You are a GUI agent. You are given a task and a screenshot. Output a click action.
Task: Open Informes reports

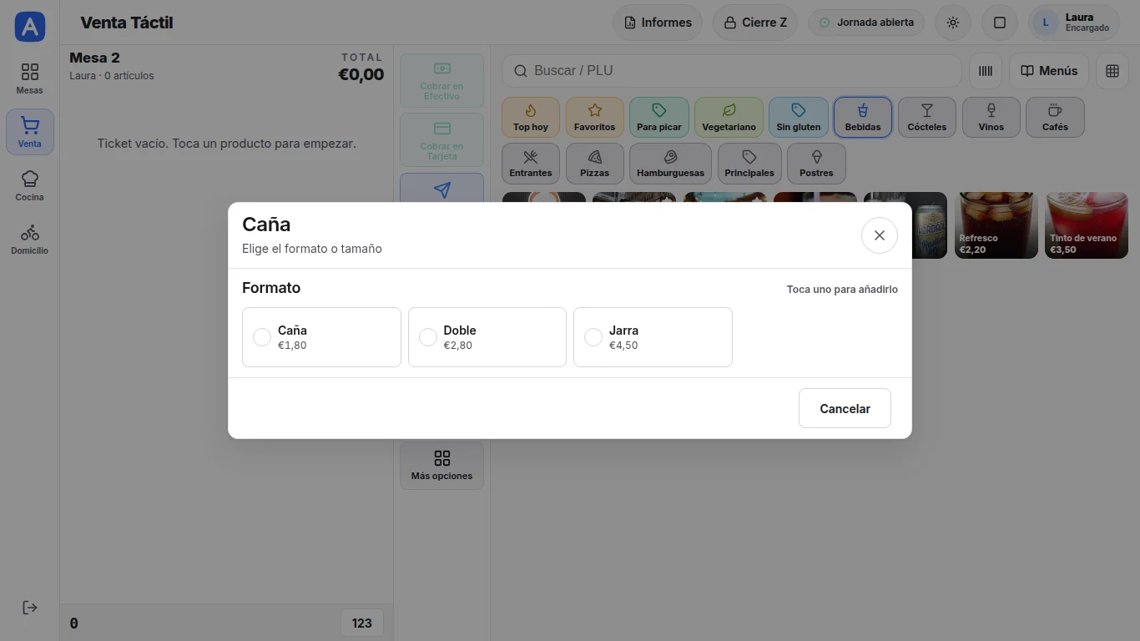point(658,23)
